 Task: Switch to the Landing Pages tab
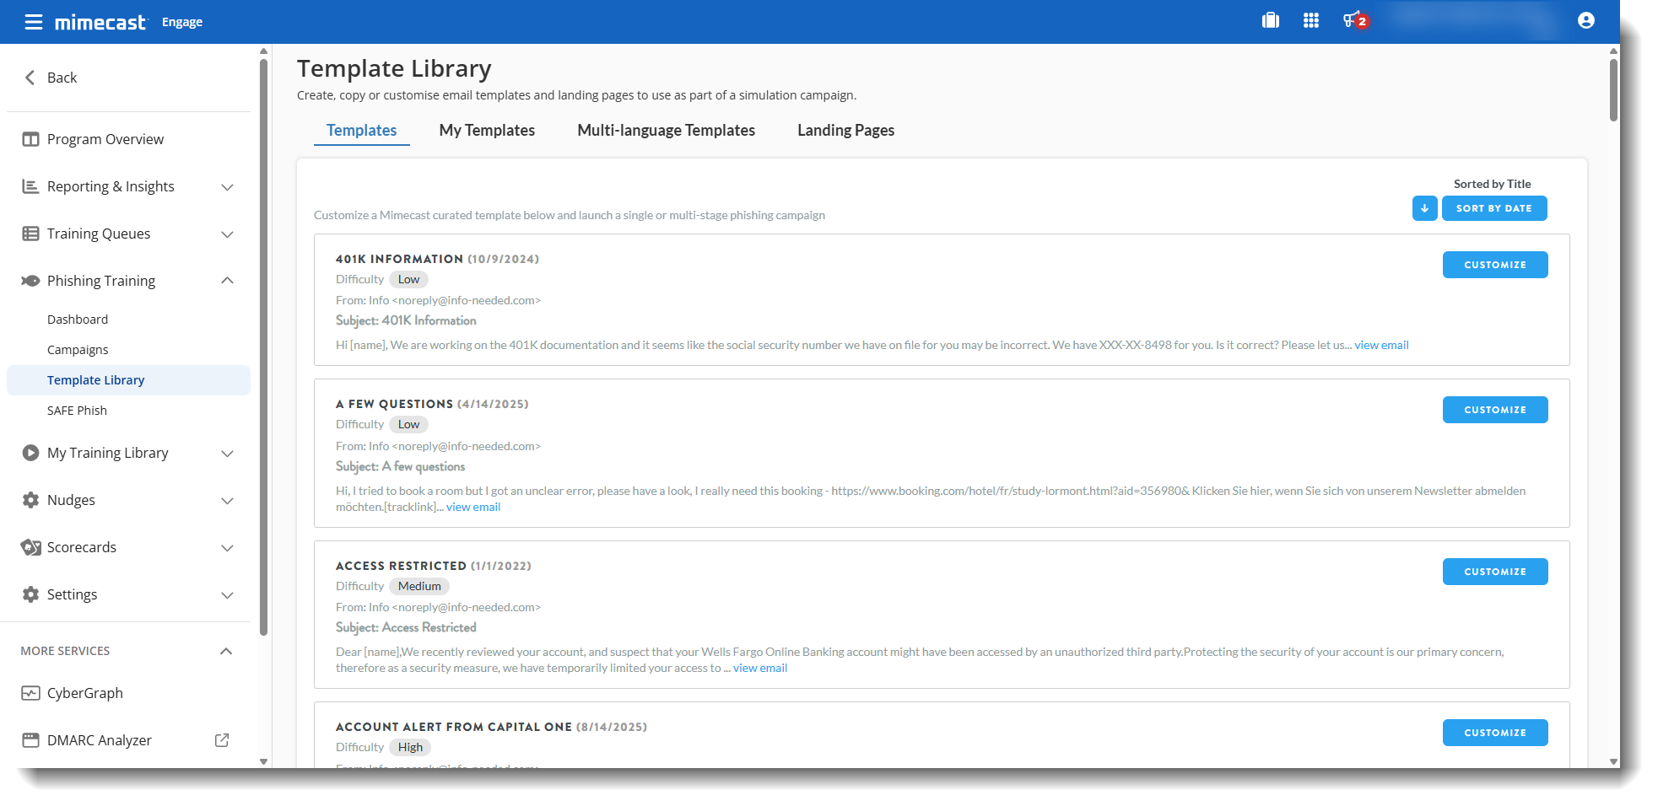(x=845, y=131)
